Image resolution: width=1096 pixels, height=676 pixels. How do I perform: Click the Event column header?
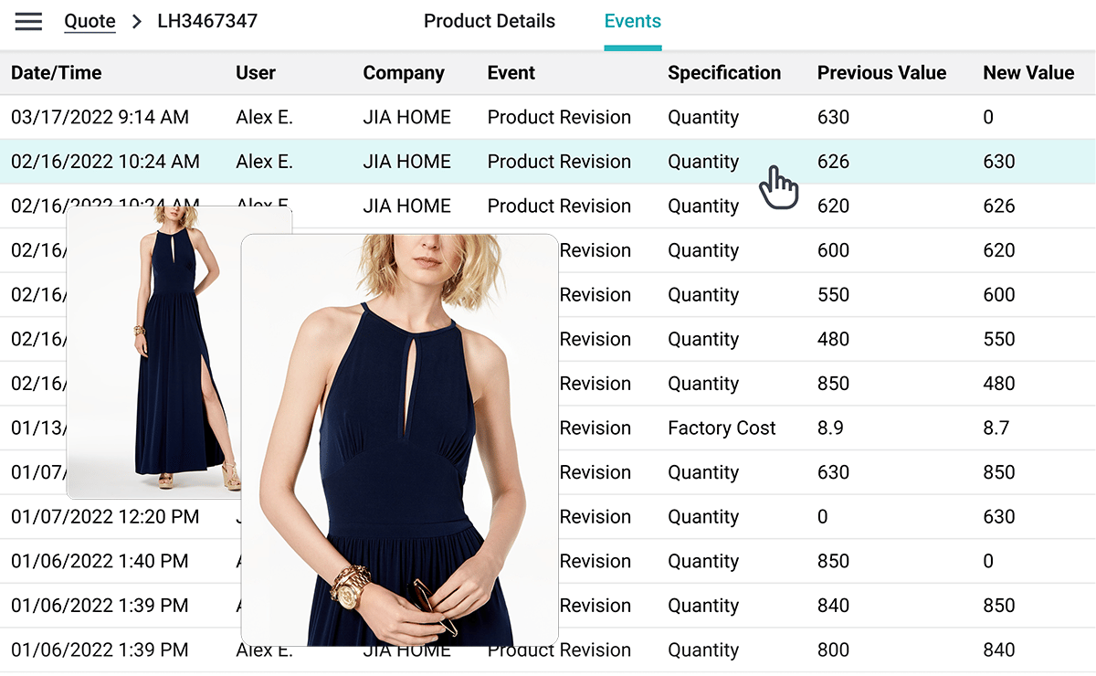point(511,73)
